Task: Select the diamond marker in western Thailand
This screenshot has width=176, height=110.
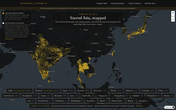Action: coord(78,62)
